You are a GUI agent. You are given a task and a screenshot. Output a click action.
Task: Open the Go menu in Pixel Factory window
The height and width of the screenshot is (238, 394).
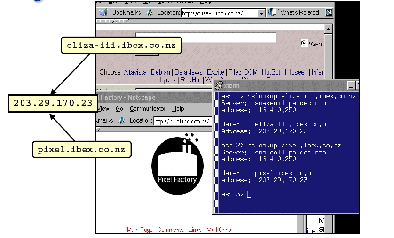click(119, 108)
